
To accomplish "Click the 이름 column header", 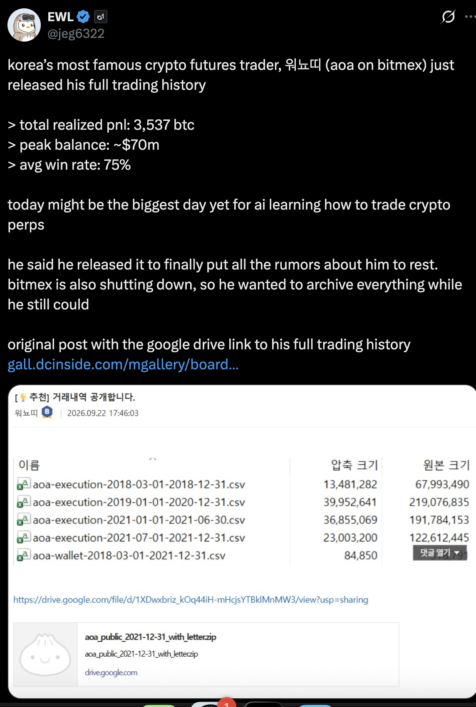I will [29, 465].
